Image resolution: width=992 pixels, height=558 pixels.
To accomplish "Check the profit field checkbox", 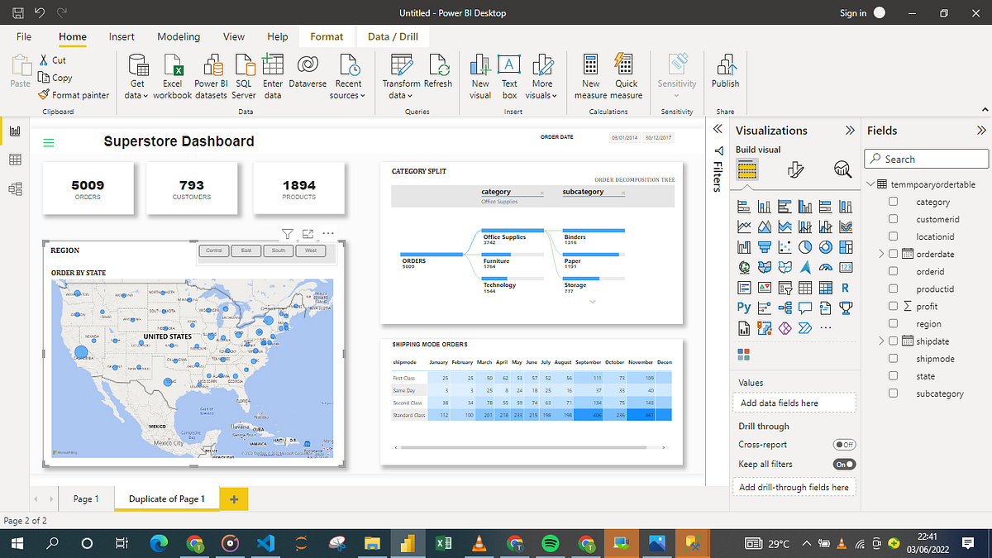I will coord(894,306).
